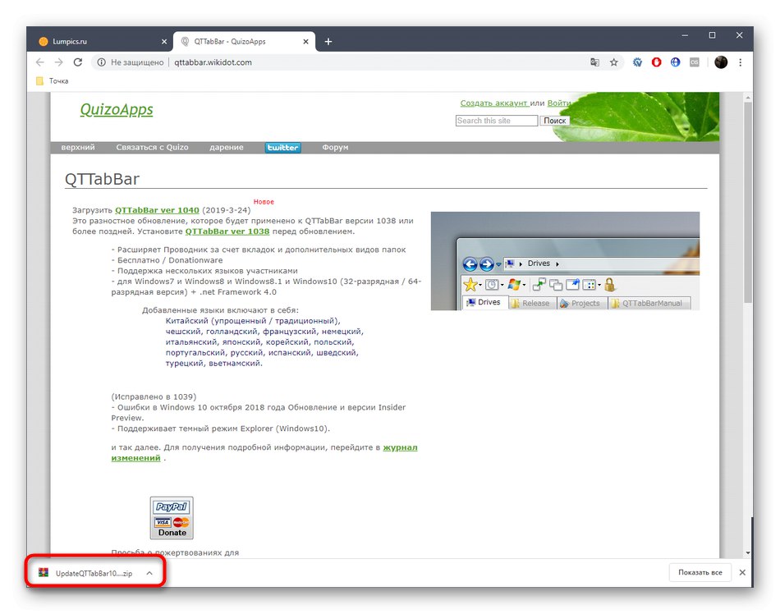Click the address bar URL qttabbar.wikidot.com
The width and height of the screenshot is (780, 614).
pyautogui.click(x=213, y=62)
